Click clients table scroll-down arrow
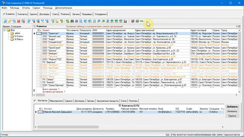Viewport: 244px width, 137px height. (239, 92)
